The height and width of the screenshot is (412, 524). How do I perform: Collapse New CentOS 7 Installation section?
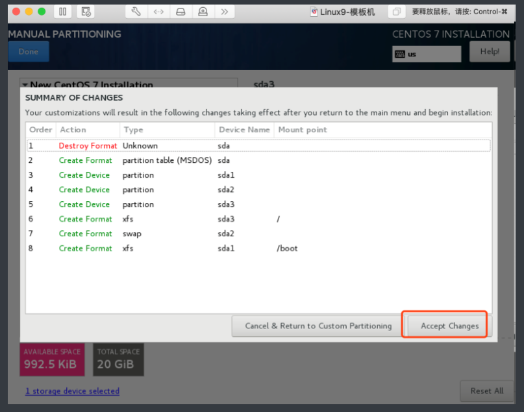[25, 85]
